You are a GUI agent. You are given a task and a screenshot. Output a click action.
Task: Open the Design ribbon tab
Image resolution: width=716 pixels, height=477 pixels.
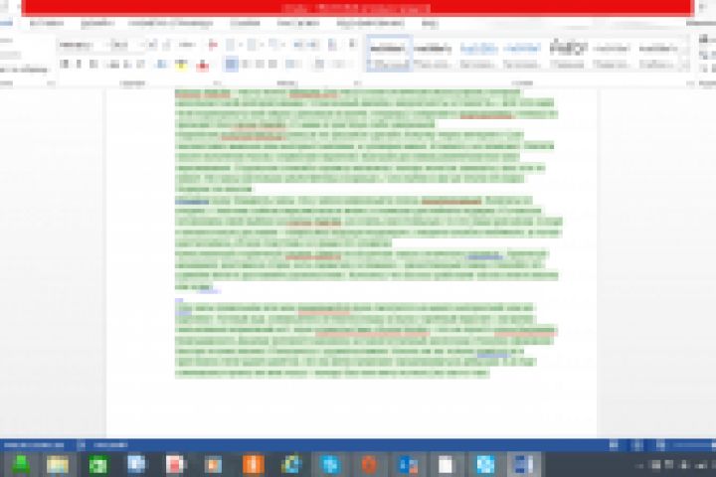[x=97, y=23]
